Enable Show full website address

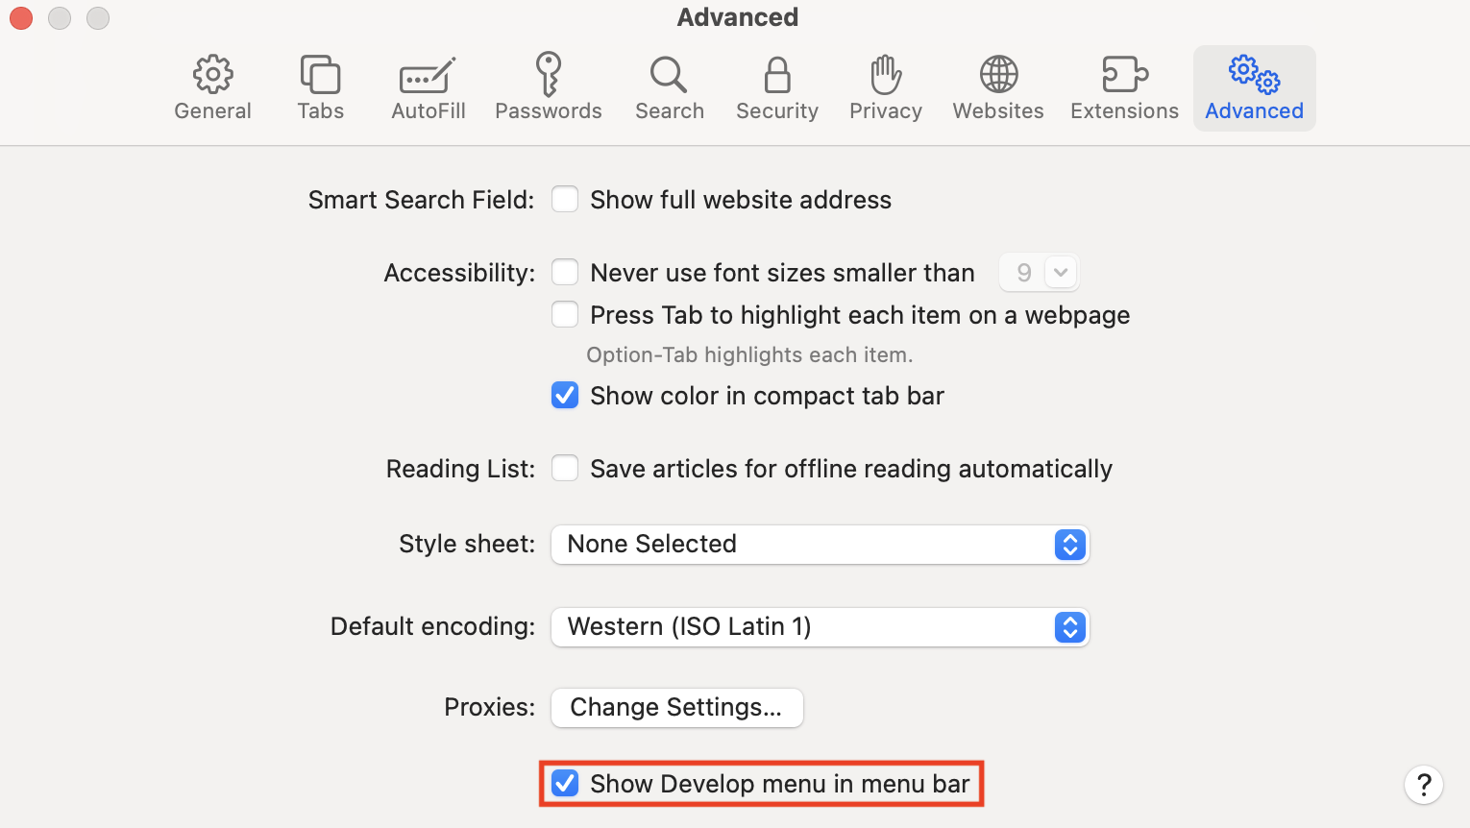pos(565,199)
